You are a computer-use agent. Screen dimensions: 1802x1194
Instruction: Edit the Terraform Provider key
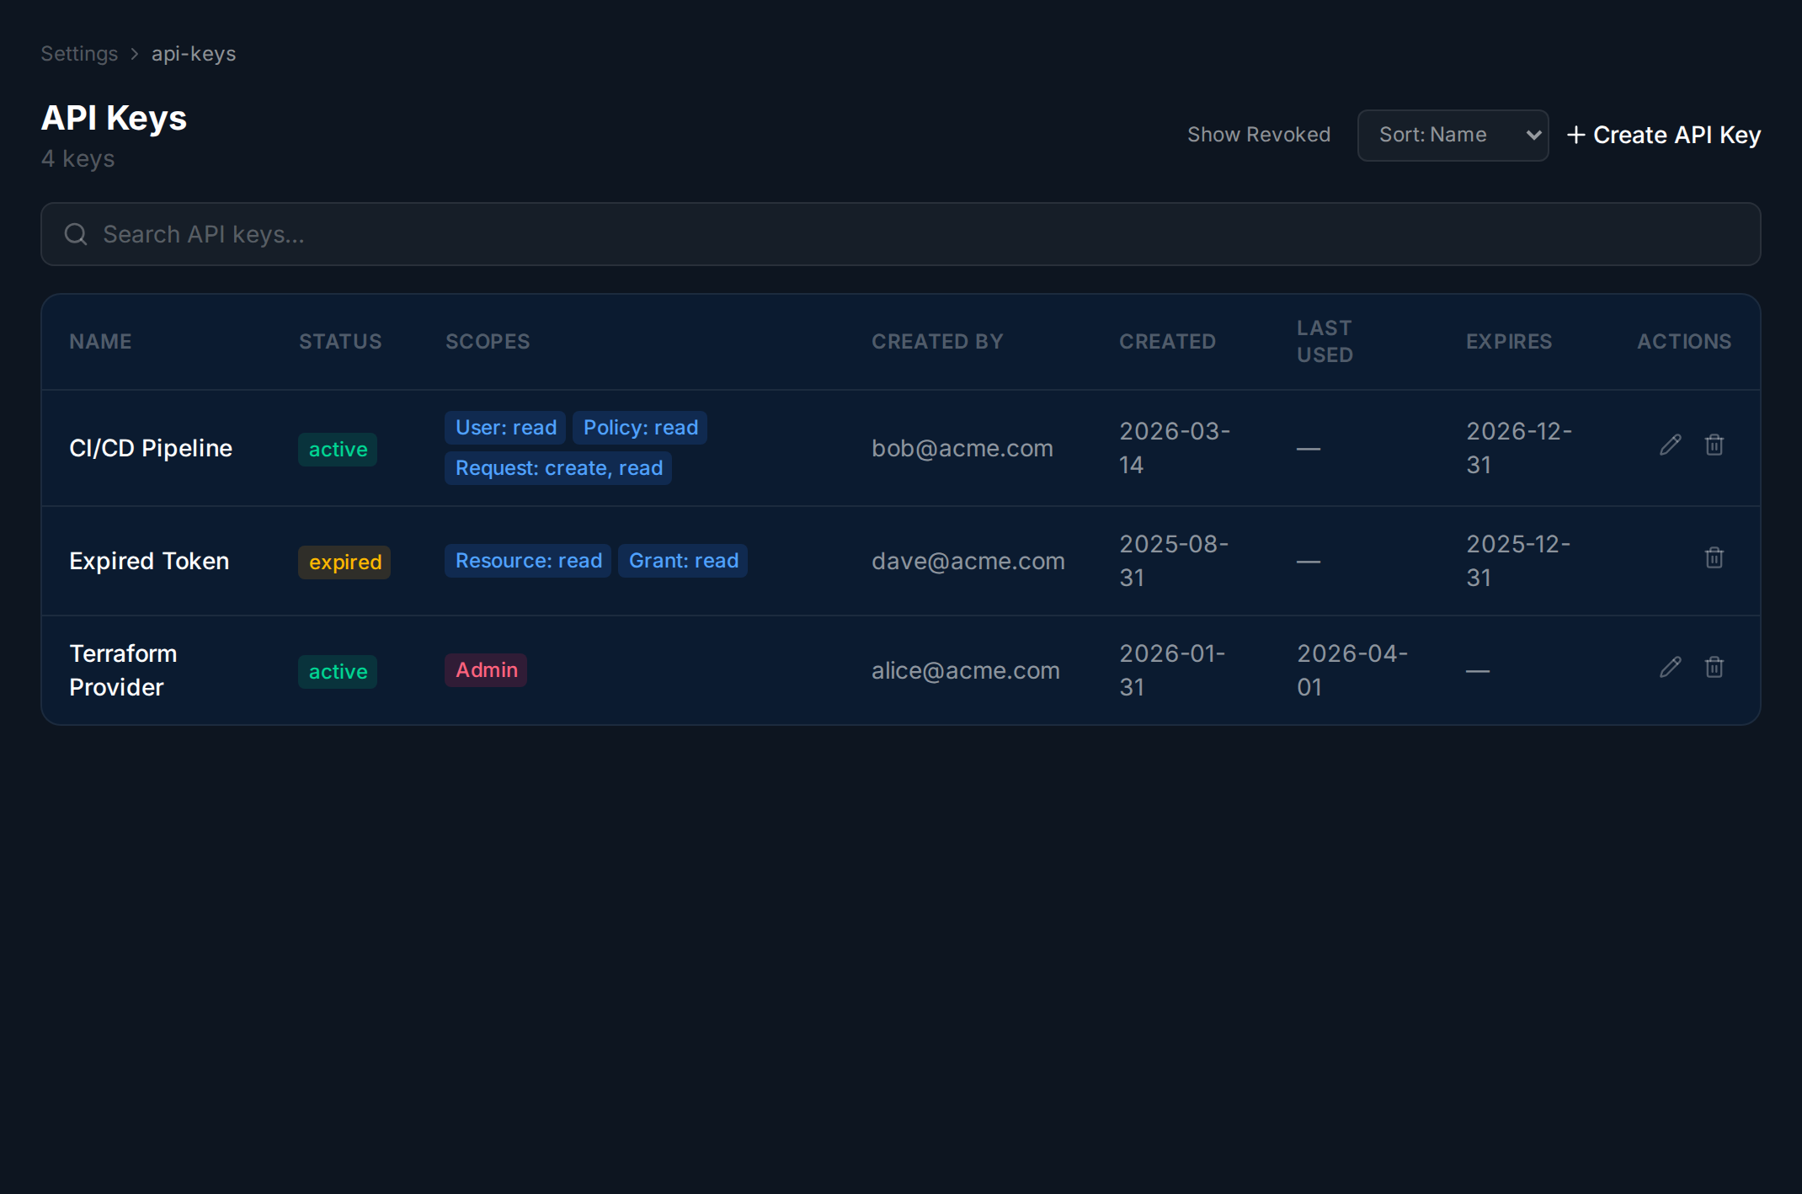[1671, 667]
